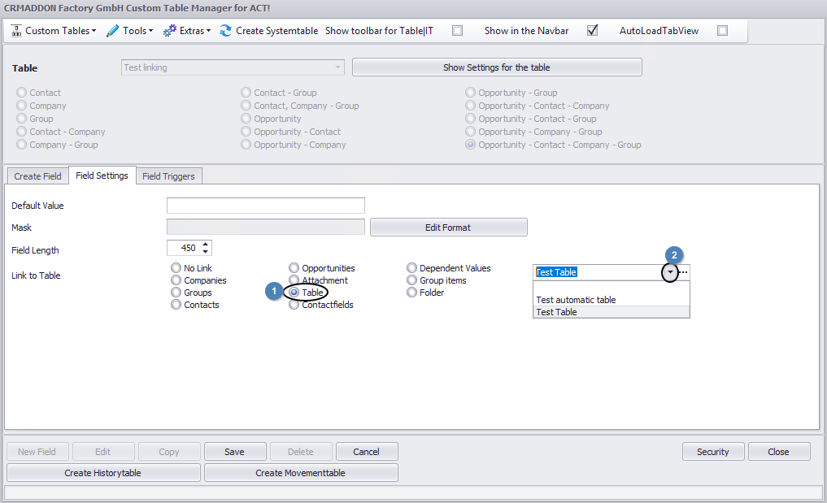Click the ellipsis button beside Test Table field

683,272
